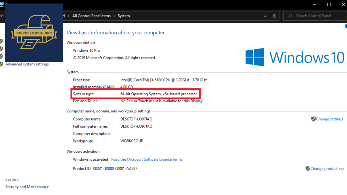Image resolution: width=347 pixels, height=195 pixels.
Task: Select "64-bit Operating System, x64-based processor" text
Action: (159, 94)
